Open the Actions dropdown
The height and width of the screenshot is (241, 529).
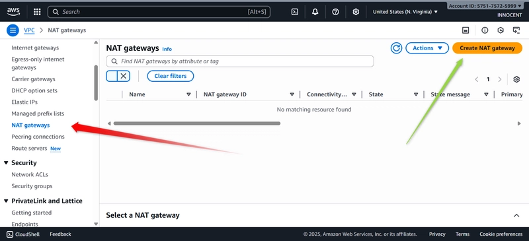(x=427, y=48)
